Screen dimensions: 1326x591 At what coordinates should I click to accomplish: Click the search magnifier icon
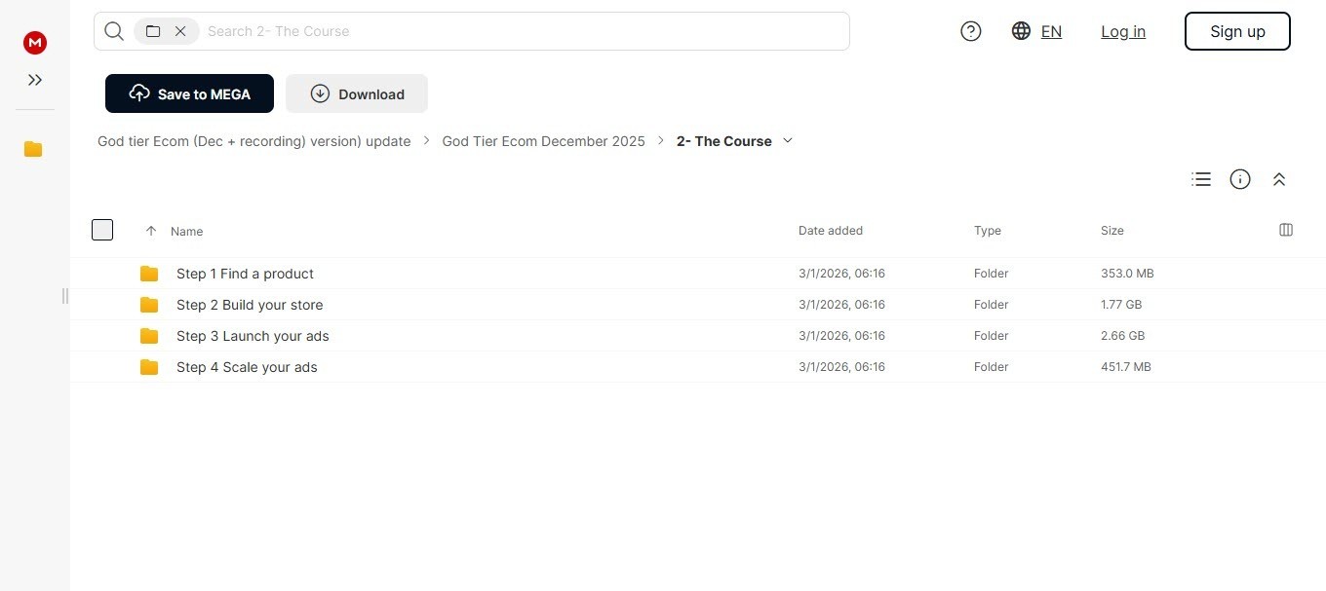coord(114,31)
